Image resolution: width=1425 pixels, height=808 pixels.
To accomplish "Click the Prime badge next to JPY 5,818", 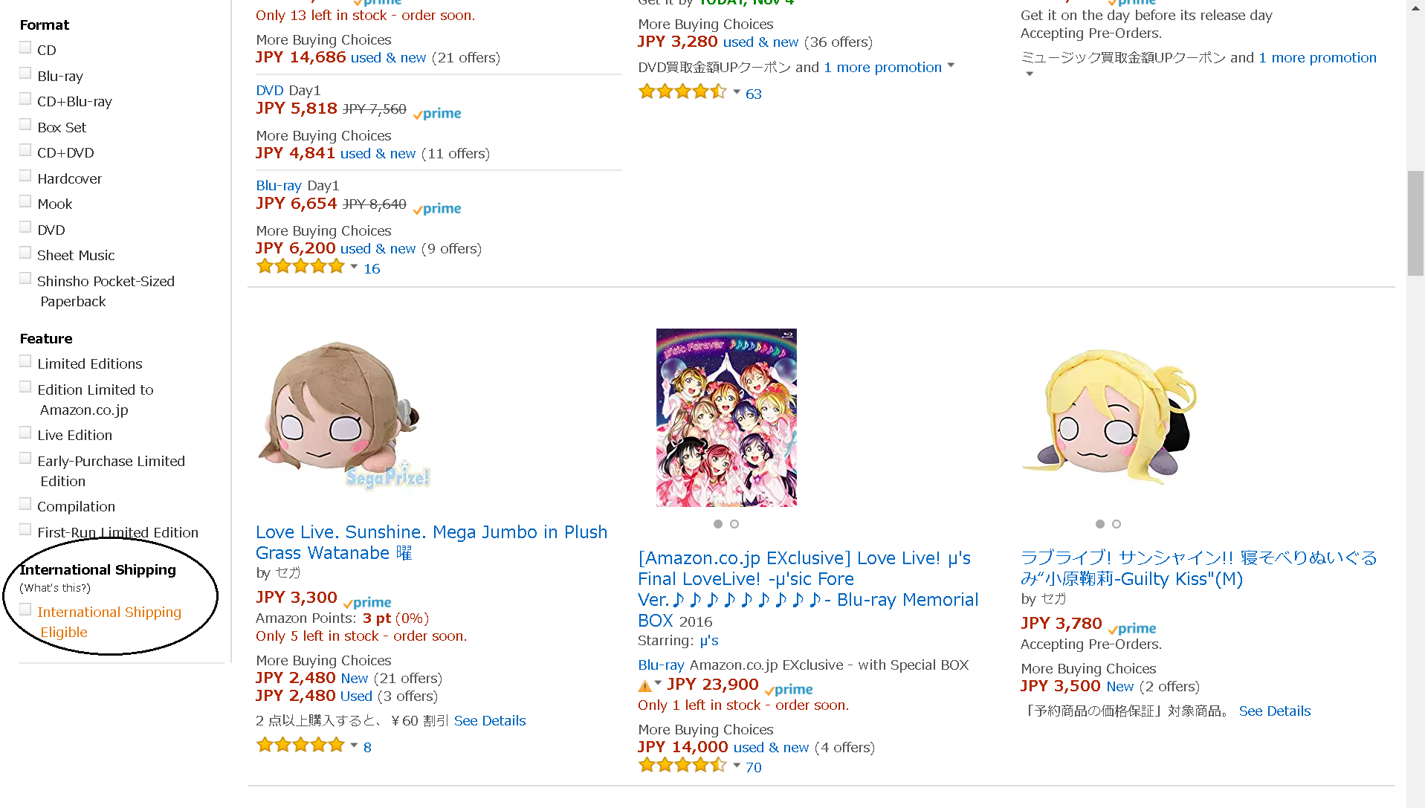I will (x=436, y=113).
